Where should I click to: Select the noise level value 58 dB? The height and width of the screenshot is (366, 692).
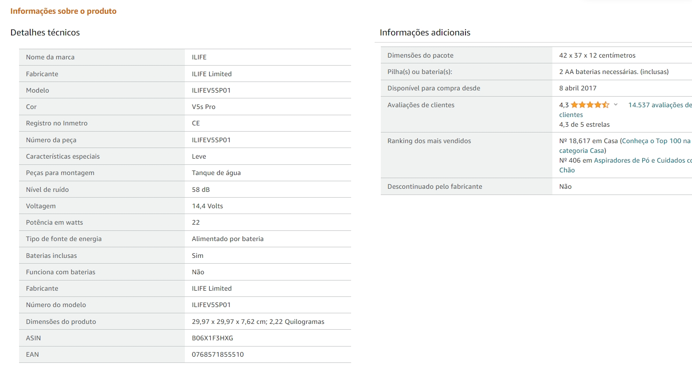tap(201, 190)
